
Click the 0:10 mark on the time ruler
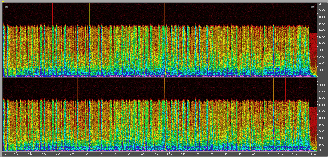[x=16, y=154]
